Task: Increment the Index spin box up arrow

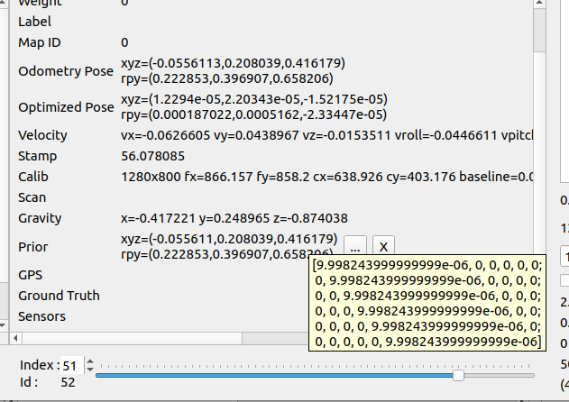Action: pos(88,361)
